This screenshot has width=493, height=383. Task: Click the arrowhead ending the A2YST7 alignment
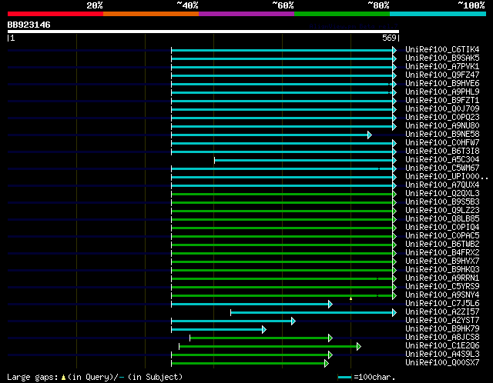point(293,321)
